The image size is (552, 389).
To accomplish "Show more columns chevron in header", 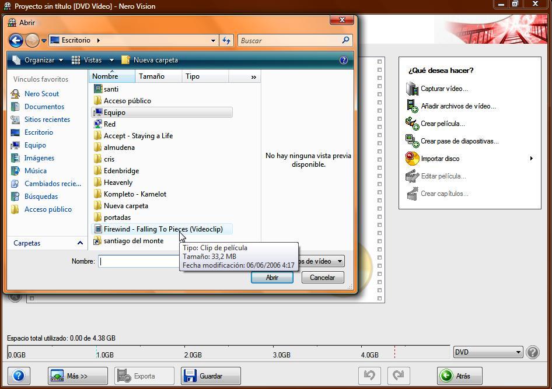I will pyautogui.click(x=253, y=77).
